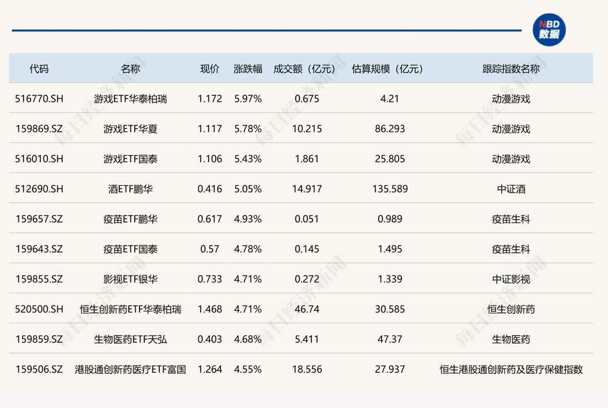Viewport: 608px width, 408px height.
Task: Click fund name 疫苗ETF国泰
Action: (130, 249)
